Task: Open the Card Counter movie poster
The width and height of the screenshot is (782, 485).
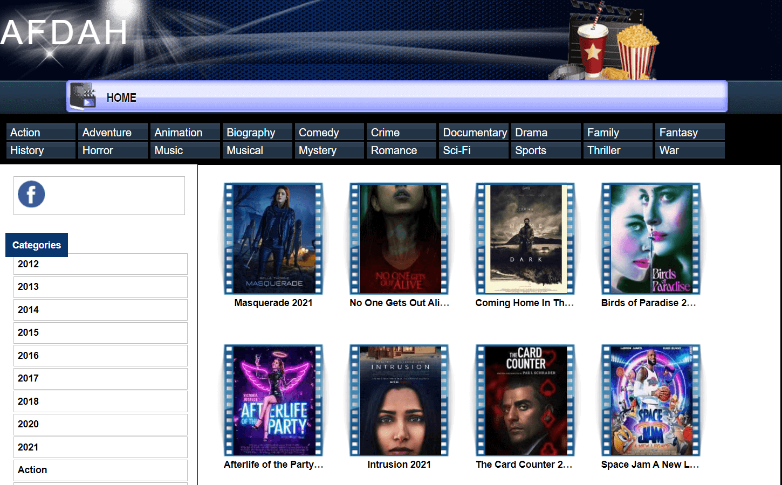Action: 525,400
